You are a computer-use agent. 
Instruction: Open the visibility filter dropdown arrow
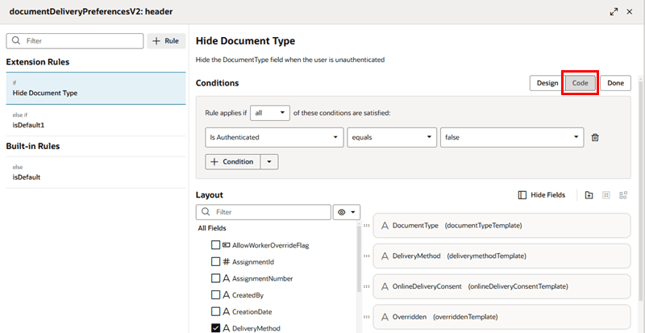(x=353, y=212)
